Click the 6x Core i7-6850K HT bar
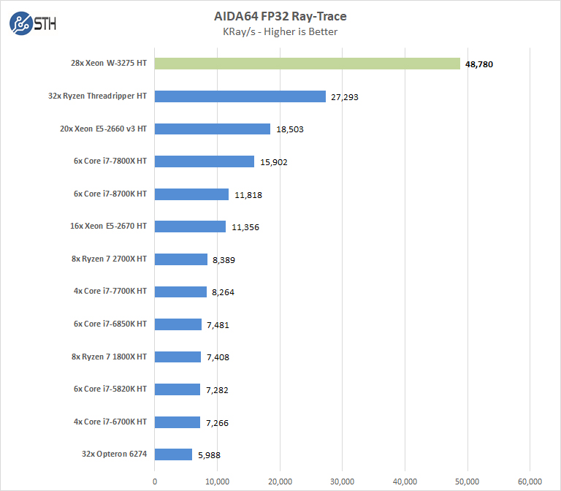This screenshot has height=491, width=561. 178,324
